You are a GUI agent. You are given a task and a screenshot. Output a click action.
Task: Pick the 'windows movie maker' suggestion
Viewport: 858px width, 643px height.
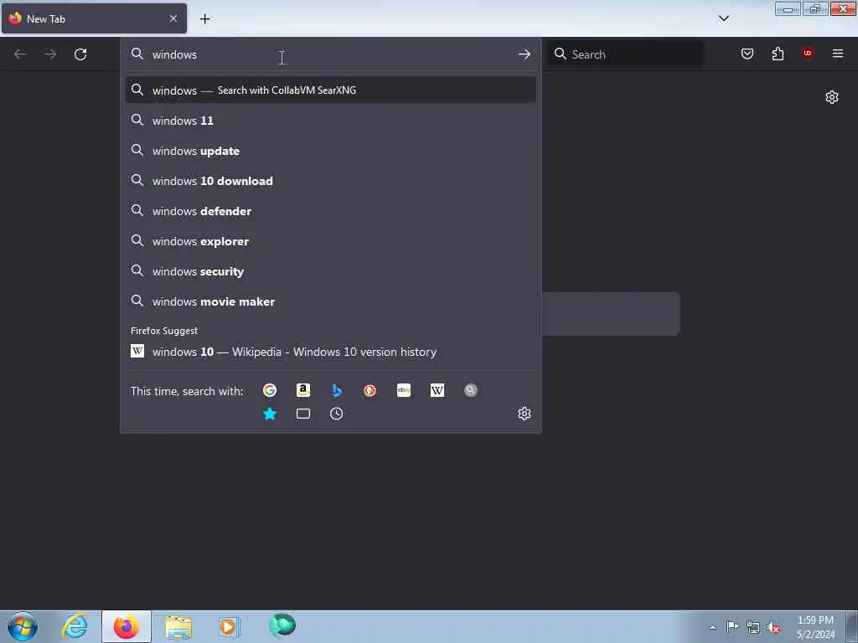pos(330,301)
